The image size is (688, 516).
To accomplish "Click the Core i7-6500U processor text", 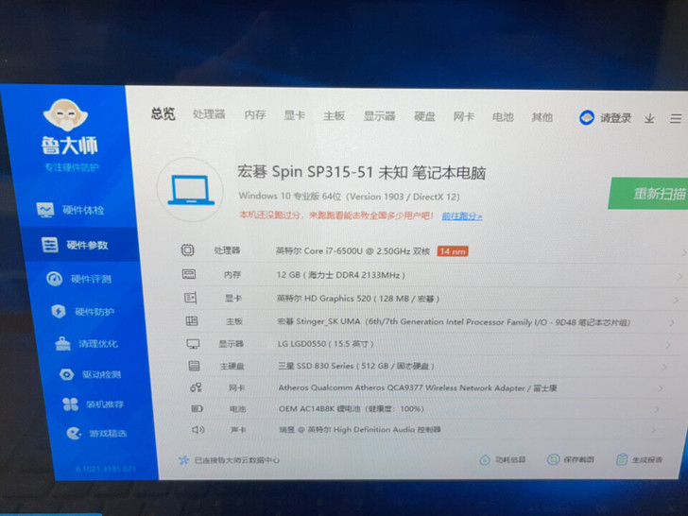I will tap(353, 251).
